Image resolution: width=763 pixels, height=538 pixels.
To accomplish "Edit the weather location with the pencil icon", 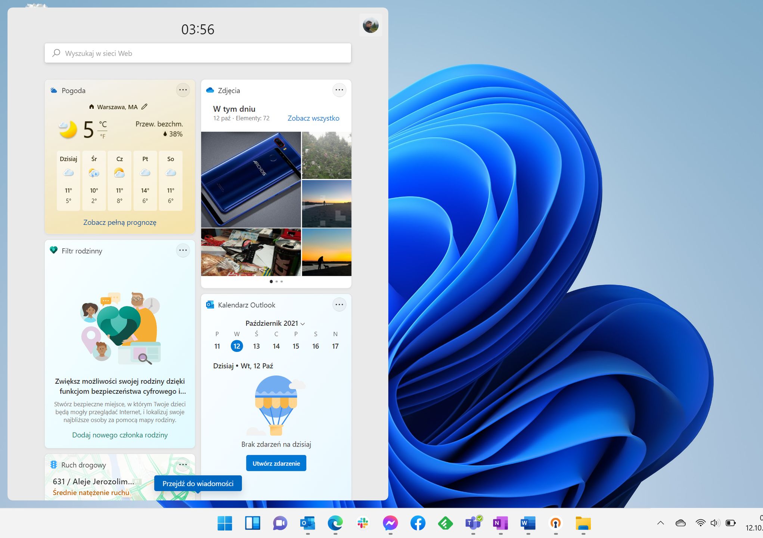I will [145, 106].
